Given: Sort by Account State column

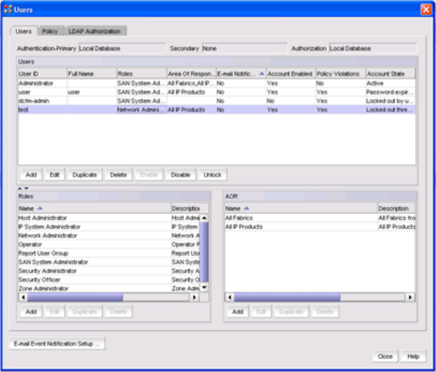Looking at the screenshot, I should pos(390,74).
